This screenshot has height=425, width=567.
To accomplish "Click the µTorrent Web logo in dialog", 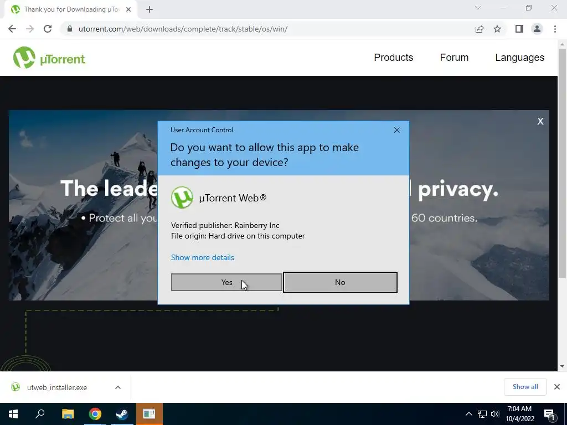I will pos(182,198).
